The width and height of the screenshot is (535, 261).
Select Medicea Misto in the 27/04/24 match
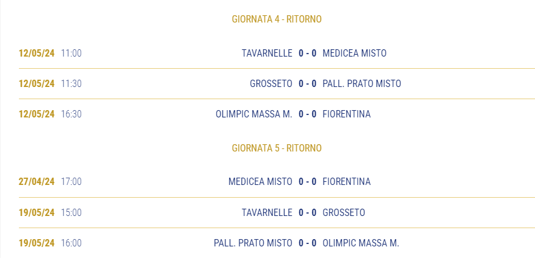click(260, 182)
